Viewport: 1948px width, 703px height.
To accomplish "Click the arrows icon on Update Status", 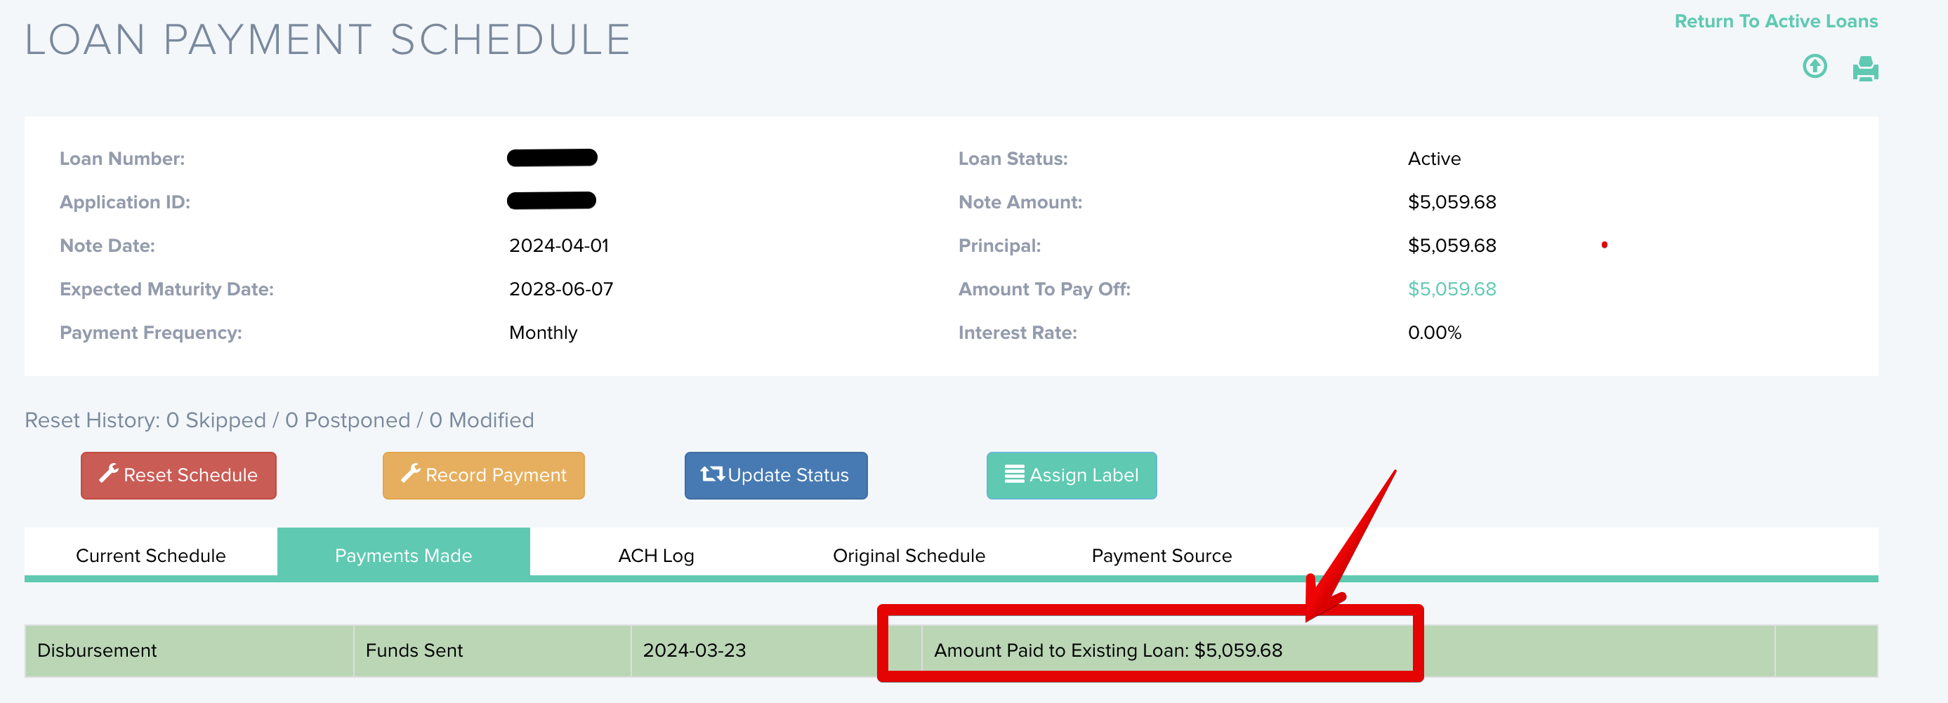I will [711, 474].
